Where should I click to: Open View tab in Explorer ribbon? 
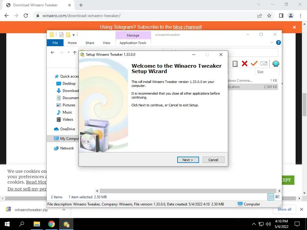coord(106,43)
